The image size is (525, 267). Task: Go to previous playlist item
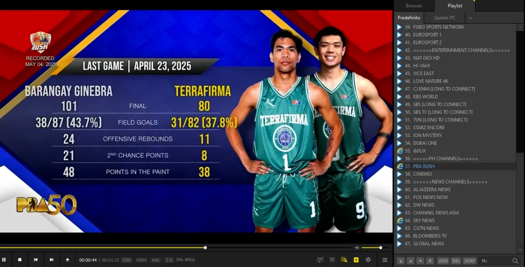pos(36,260)
